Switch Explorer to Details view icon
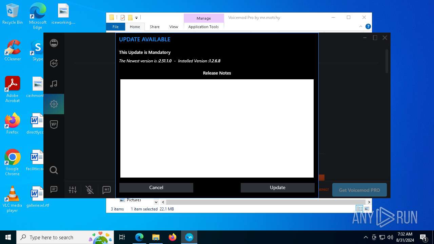 point(359,209)
